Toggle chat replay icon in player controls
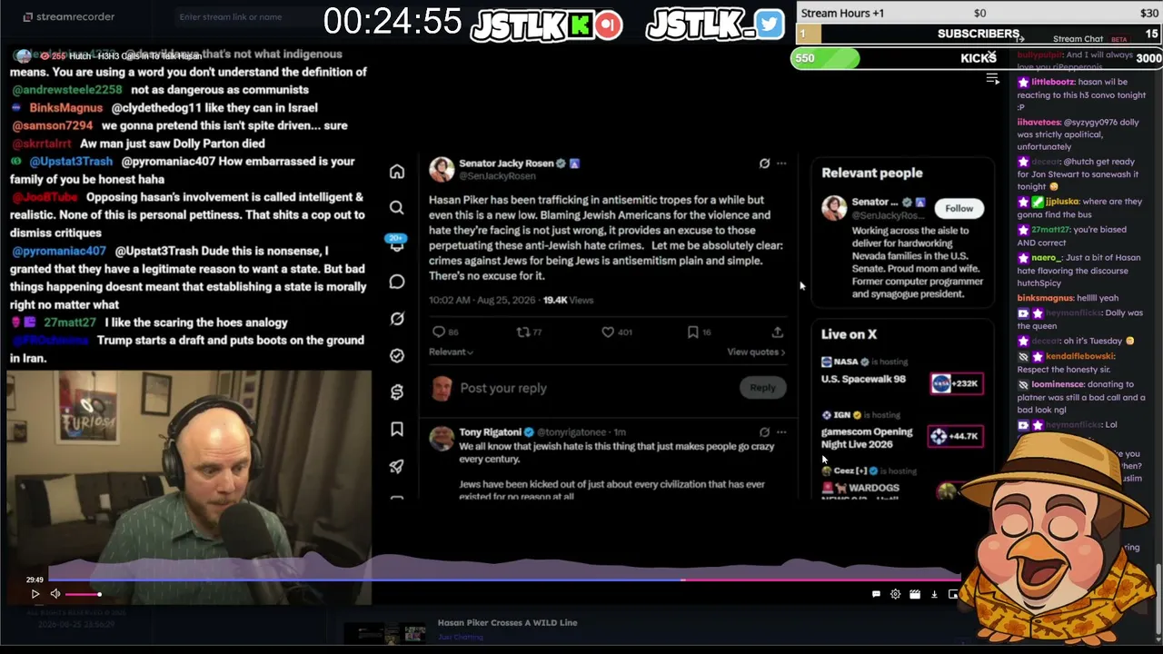Viewport: 1163px width, 654px height. (876, 594)
